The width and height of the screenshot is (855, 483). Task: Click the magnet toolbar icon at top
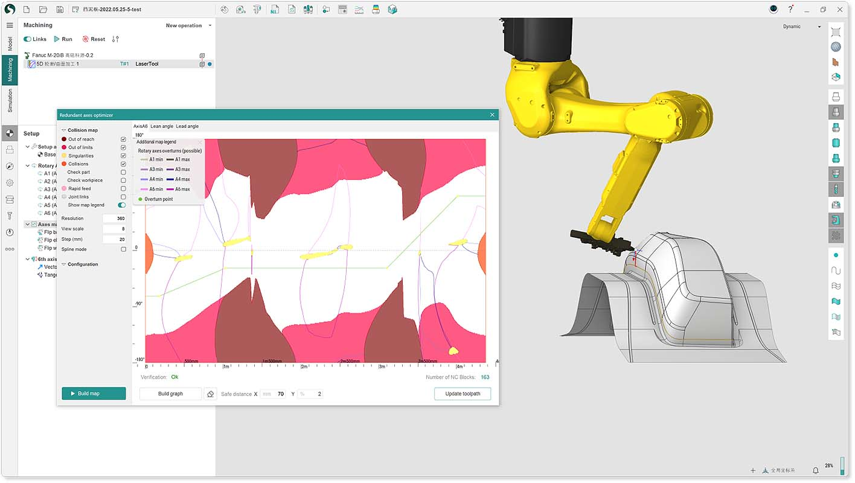(225, 9)
